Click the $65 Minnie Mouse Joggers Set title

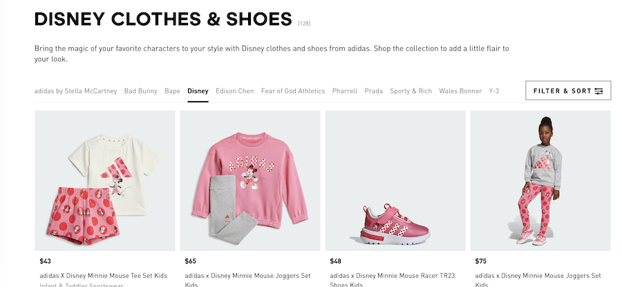click(247, 275)
